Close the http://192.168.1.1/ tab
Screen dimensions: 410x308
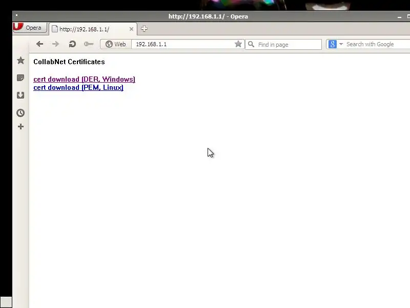click(x=131, y=29)
